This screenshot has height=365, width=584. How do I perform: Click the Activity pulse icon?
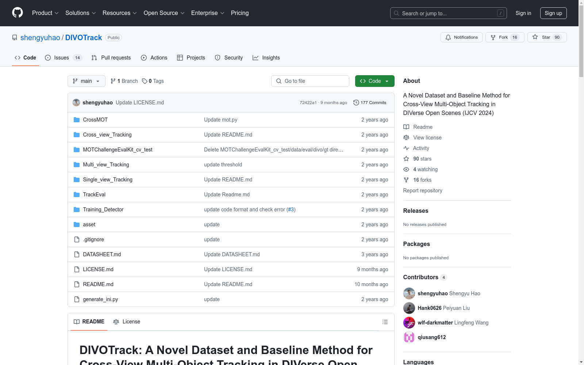pyautogui.click(x=406, y=148)
